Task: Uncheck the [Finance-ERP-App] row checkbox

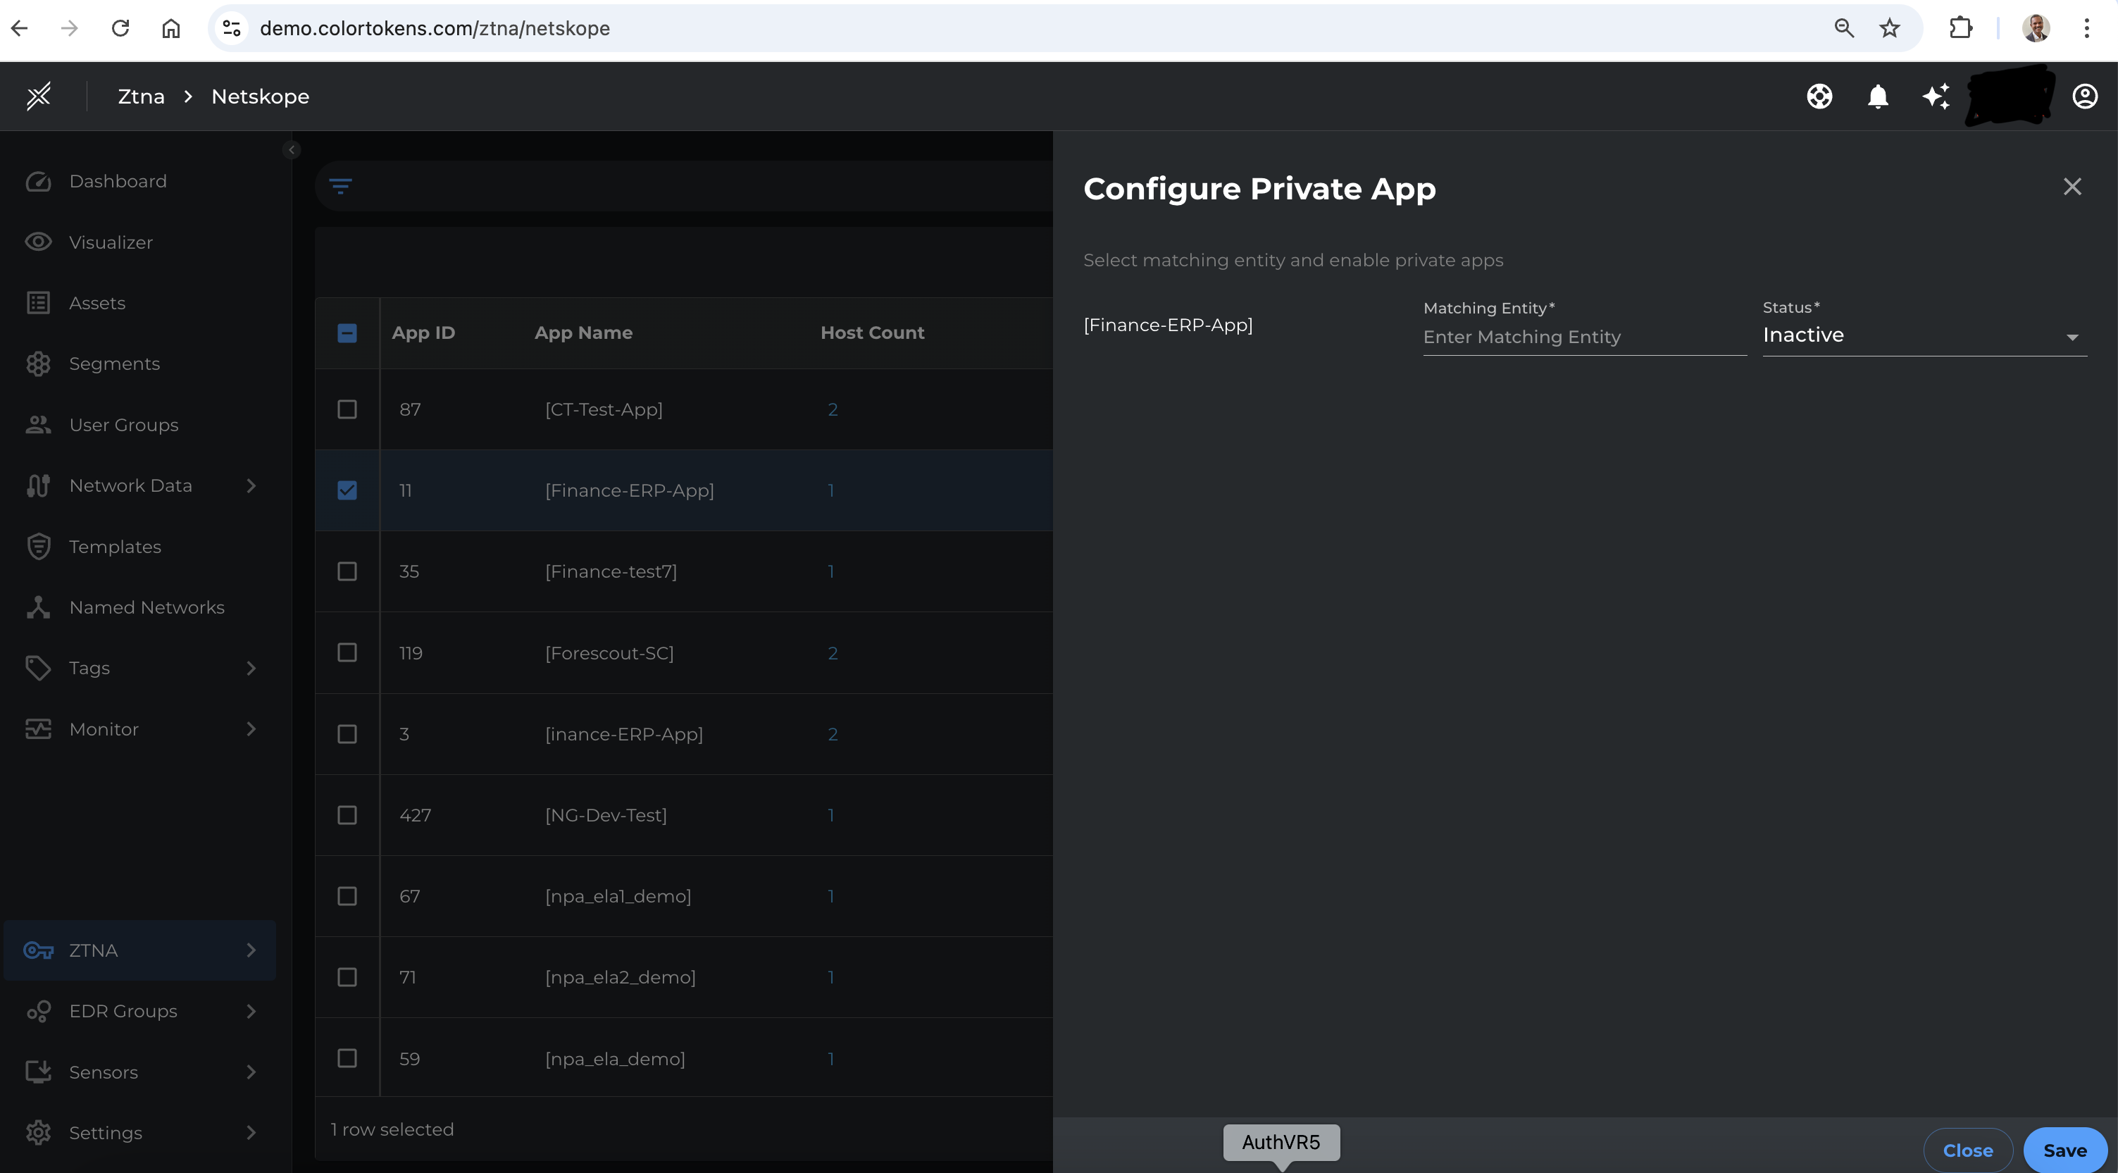Action: (347, 490)
